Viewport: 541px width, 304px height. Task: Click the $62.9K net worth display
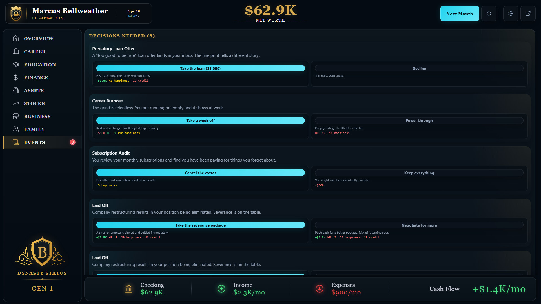270,10
